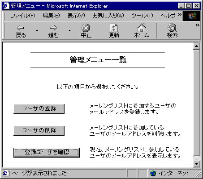Click the Internet Explorer title bar icon
This screenshot has height=179, width=203.
[x=6, y=6]
